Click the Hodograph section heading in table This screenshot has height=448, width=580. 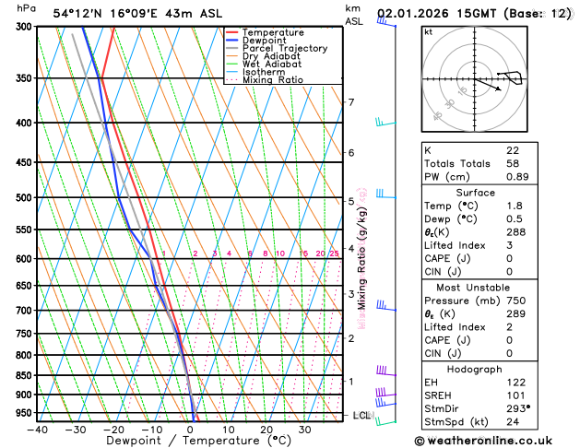coord(475,370)
